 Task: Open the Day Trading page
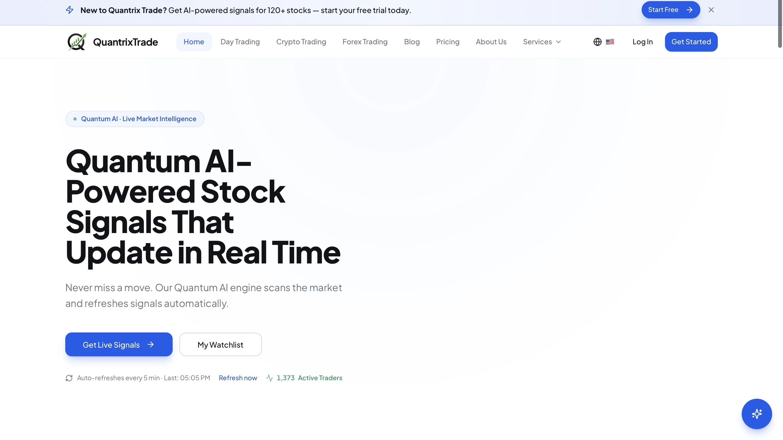tap(240, 42)
